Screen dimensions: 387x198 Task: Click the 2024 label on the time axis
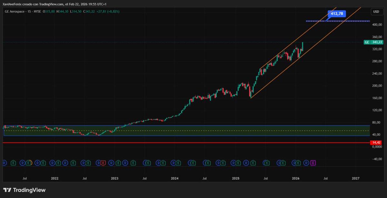point(174,178)
